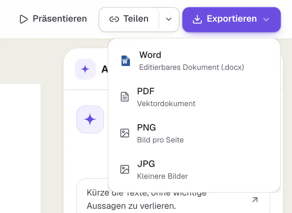
Task: Click the Teilen share button
Action: (x=129, y=19)
